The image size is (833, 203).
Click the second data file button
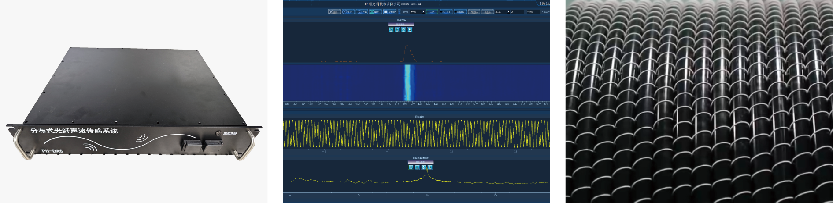coord(460,12)
